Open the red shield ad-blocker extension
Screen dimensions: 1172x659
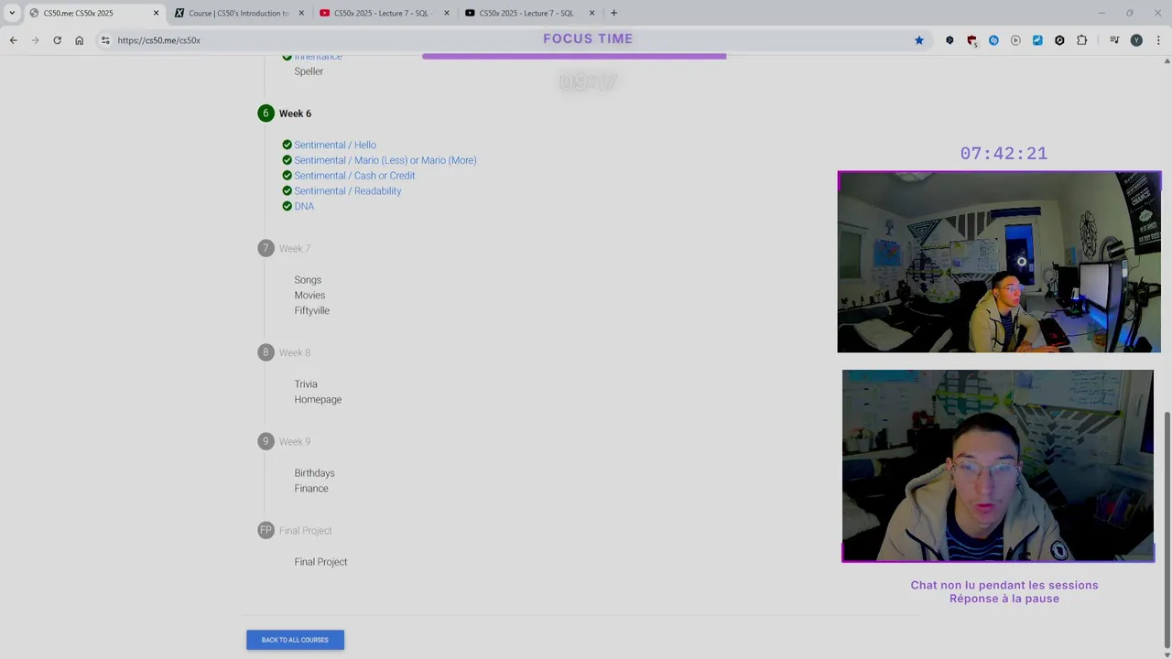971,40
